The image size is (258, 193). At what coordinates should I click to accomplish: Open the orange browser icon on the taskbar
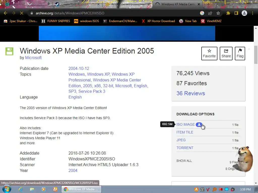pyautogui.click(x=55, y=189)
